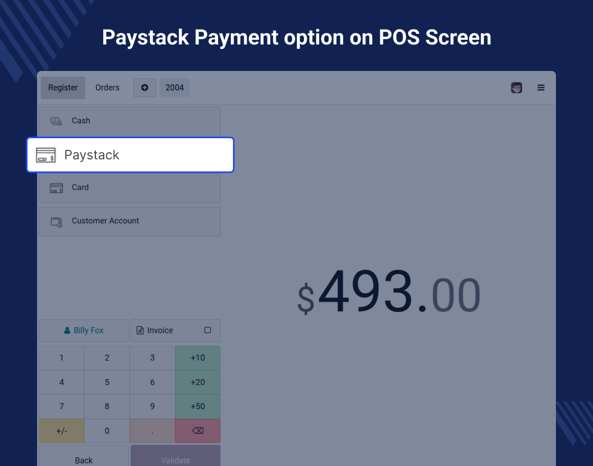Switch to the Register tab
The width and height of the screenshot is (593, 466).
tap(63, 88)
